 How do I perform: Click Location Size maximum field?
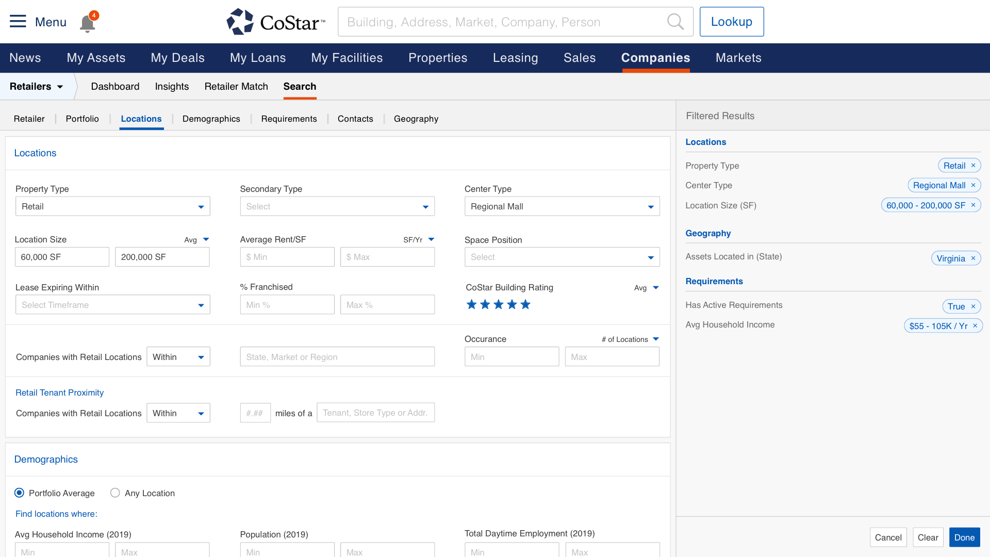coord(162,257)
